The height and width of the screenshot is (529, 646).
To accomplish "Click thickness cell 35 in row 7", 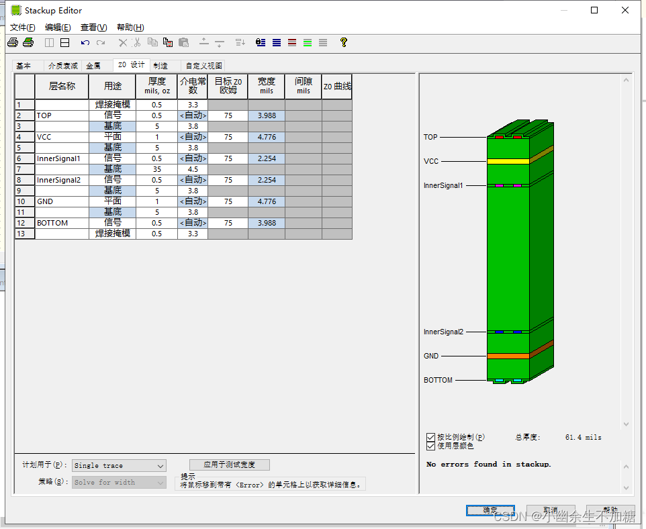I will click(x=156, y=169).
